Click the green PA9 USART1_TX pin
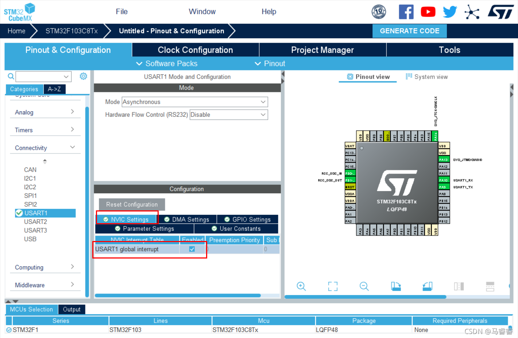This screenshot has height=338, width=518. (x=444, y=187)
